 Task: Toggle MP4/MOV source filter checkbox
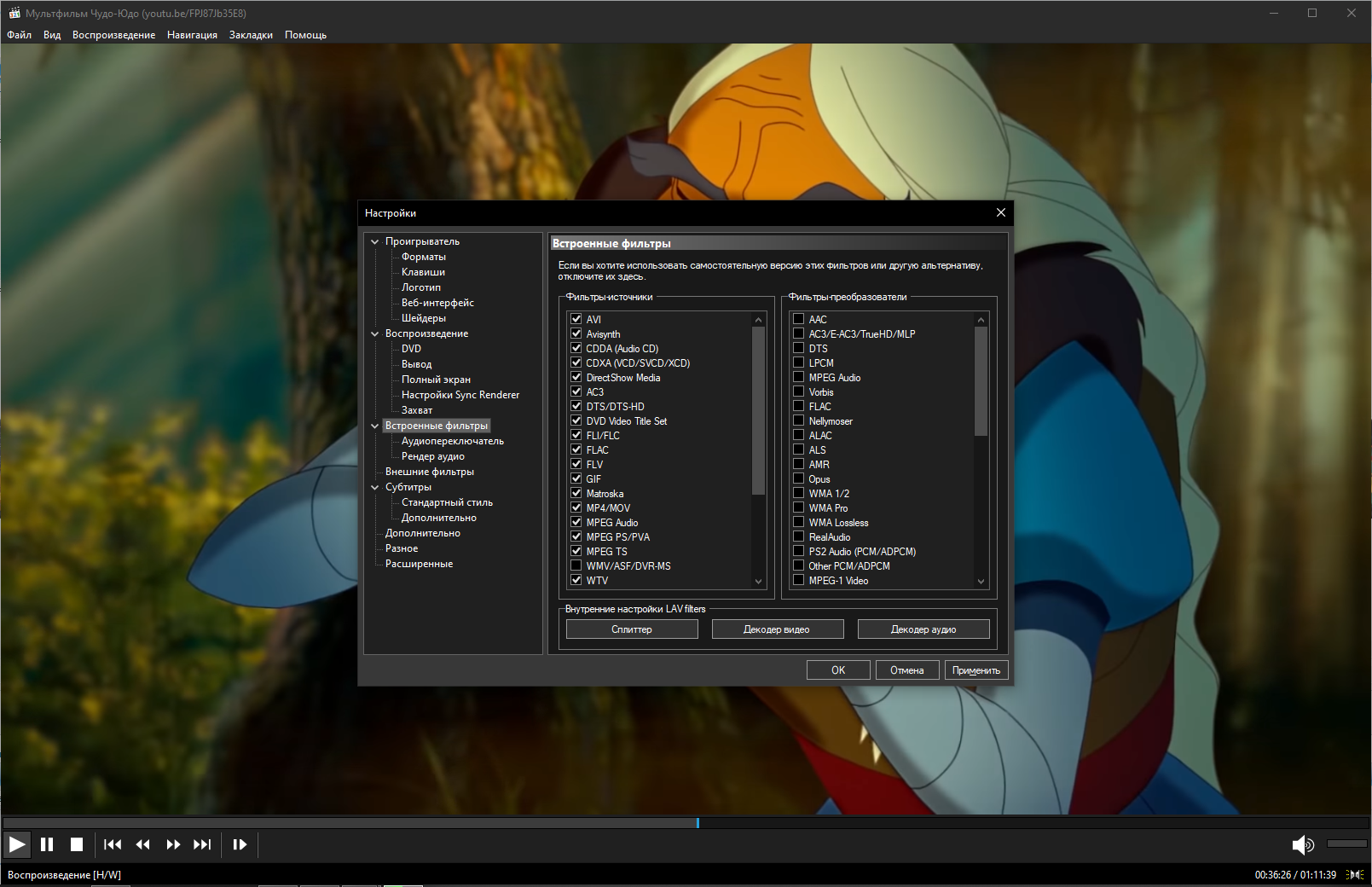click(x=576, y=507)
